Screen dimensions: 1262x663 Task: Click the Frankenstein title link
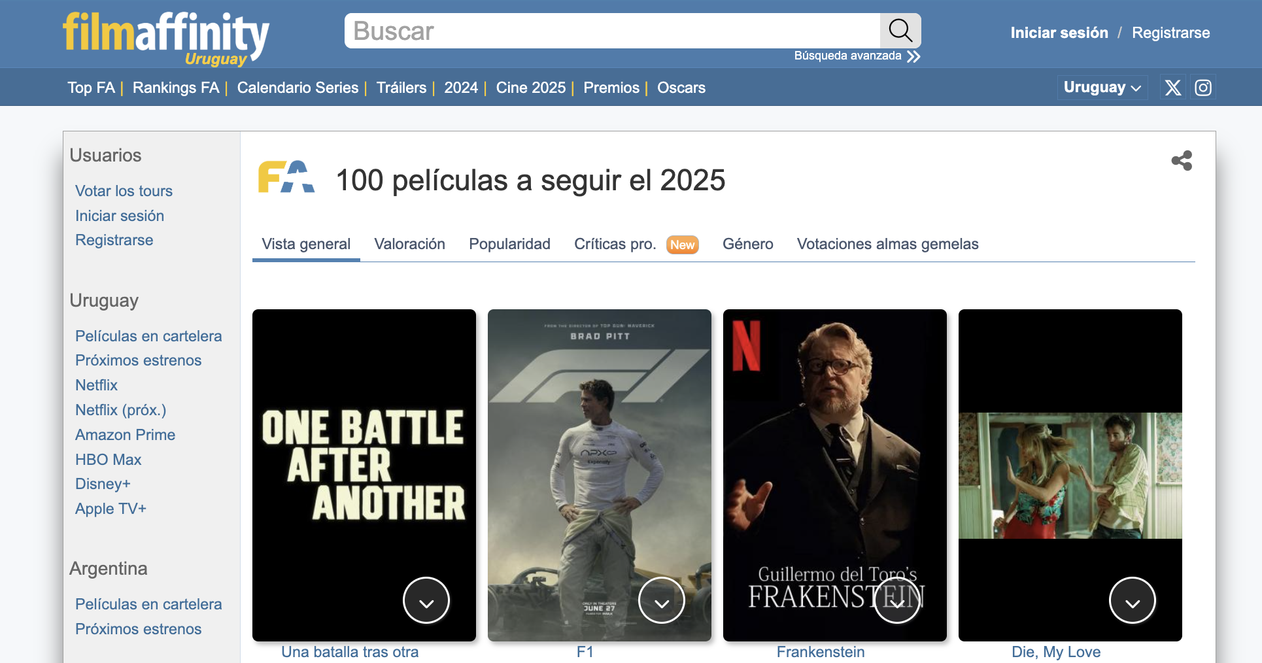(821, 652)
